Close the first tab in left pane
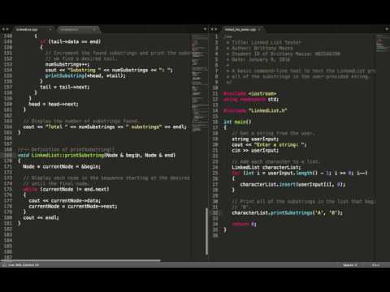The height and width of the screenshot is (292, 390). pos(50,29)
